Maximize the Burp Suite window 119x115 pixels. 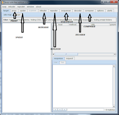(108, 2)
